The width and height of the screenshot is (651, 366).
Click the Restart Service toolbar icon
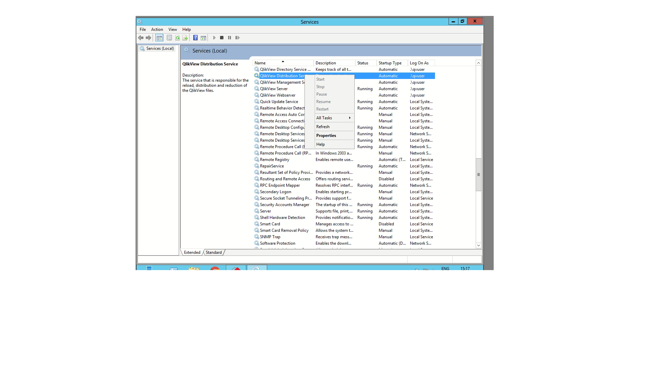coord(237,38)
